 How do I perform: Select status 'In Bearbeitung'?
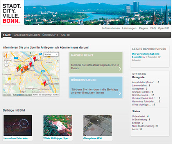(140, 119)
